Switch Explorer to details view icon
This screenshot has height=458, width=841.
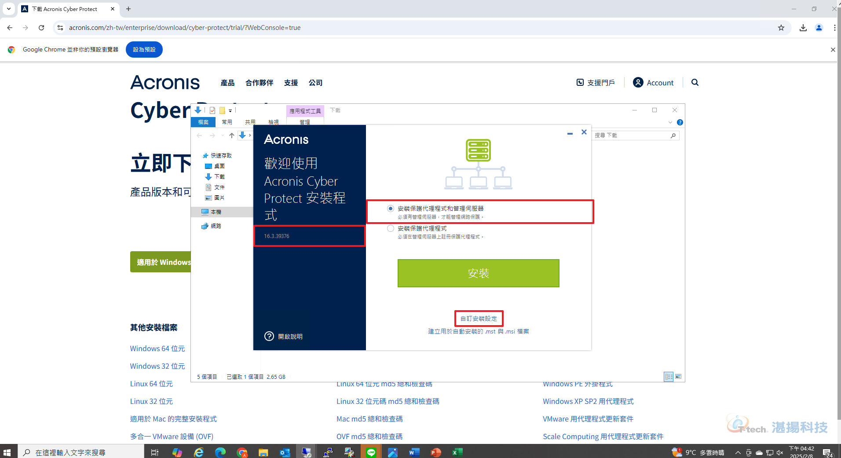coord(669,377)
